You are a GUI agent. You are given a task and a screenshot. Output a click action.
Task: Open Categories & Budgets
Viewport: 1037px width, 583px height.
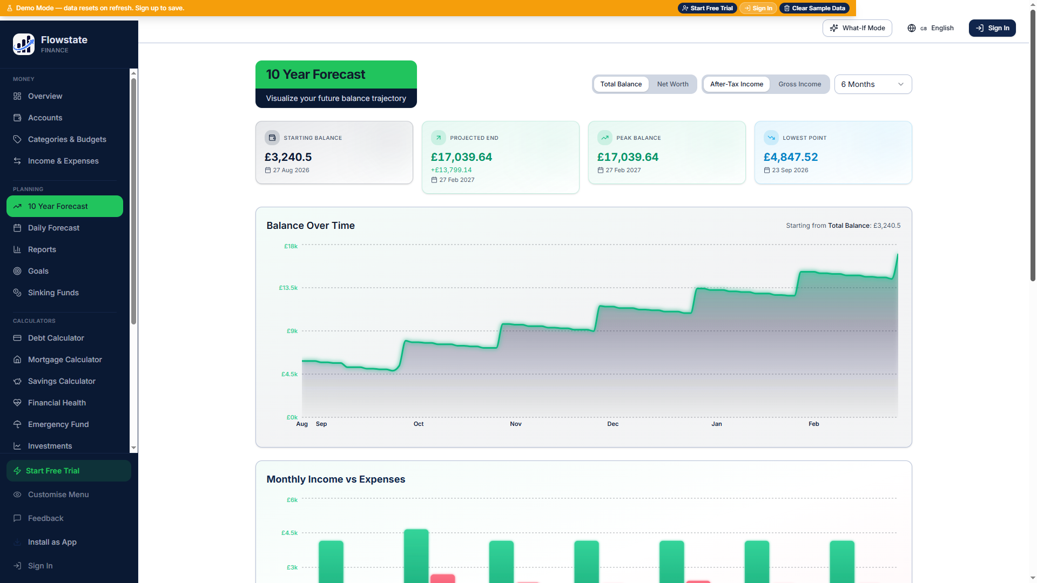(65, 139)
